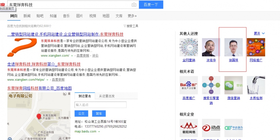Click the www.xiangben.com/Helps/ green URL
Viewport: 280px width, 140px height.
(26, 80)
